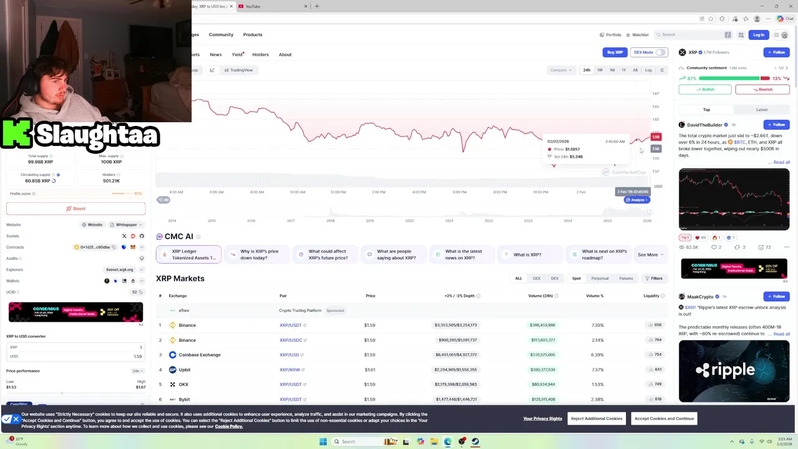Select the Perpetual markets tab

pyautogui.click(x=600, y=278)
